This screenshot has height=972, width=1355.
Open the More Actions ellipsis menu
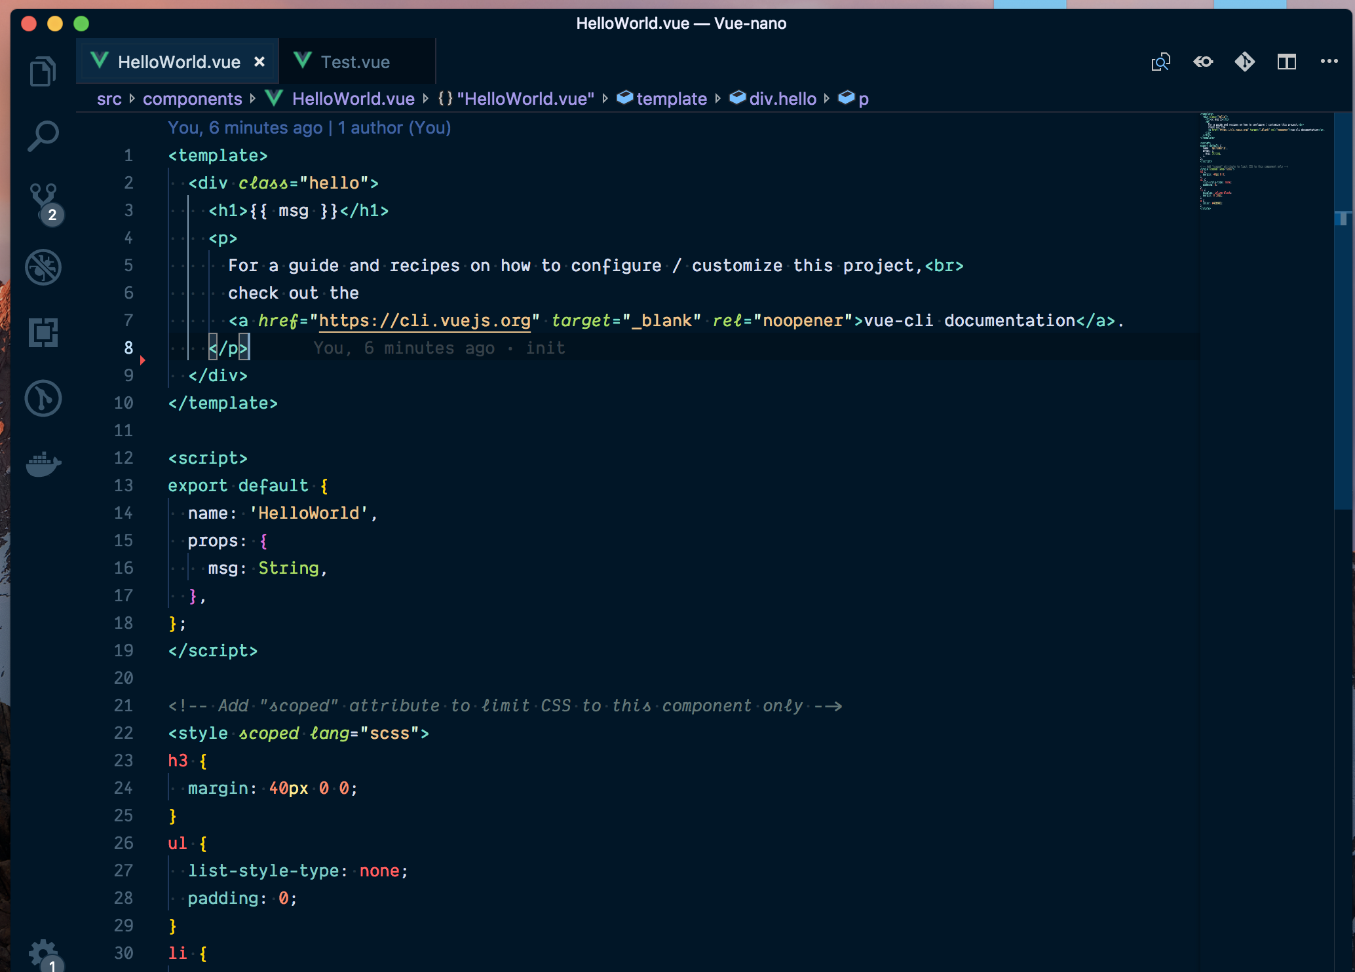click(1329, 62)
